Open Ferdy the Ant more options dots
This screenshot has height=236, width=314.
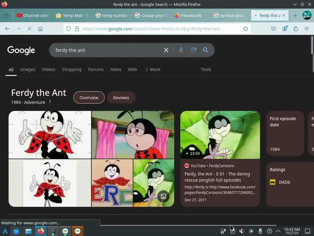click(x=50, y=102)
